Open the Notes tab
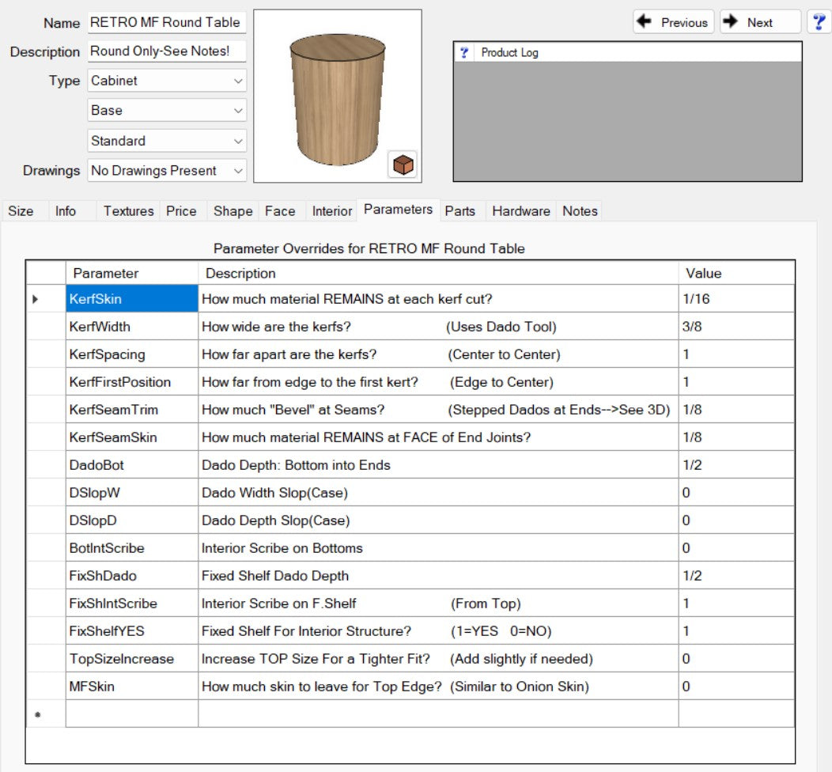Viewport: 832px width, 772px height. click(580, 211)
